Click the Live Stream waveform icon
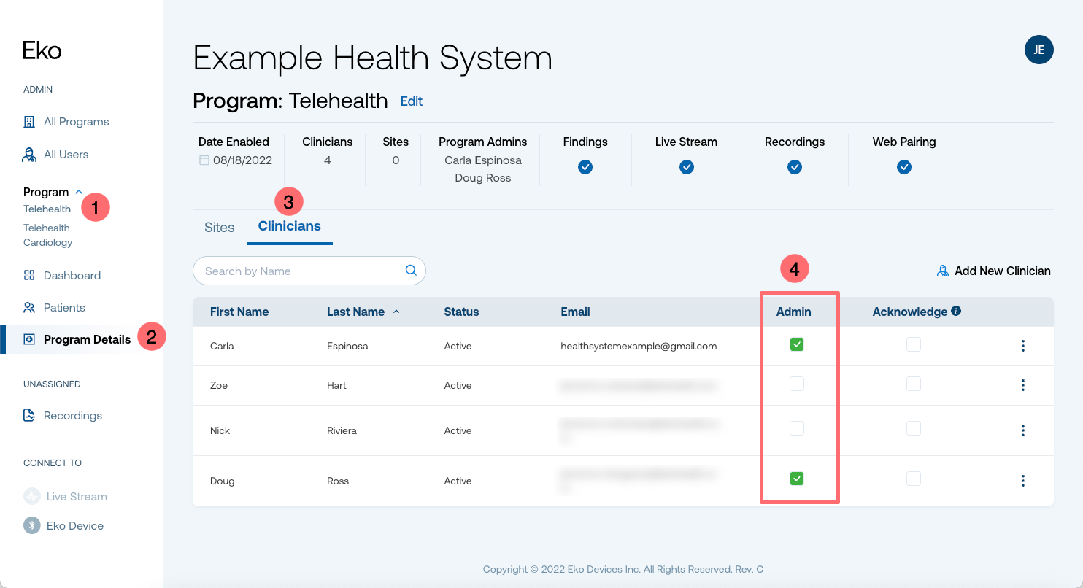Screen dimensions: 1083x588 pos(32,497)
